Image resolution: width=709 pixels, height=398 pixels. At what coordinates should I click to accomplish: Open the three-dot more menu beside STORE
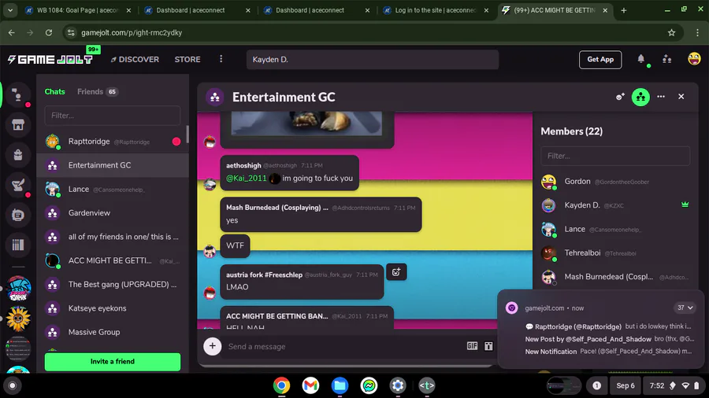(x=221, y=59)
